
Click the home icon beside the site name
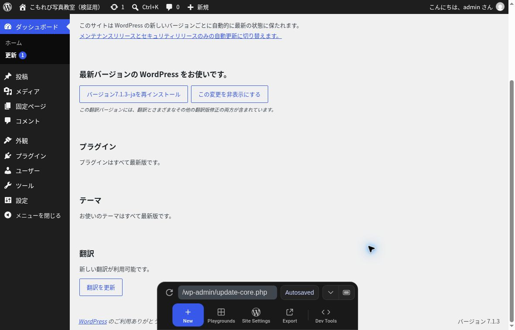coord(23,7)
